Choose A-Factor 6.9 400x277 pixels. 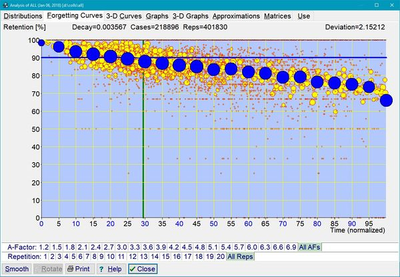click(291, 247)
